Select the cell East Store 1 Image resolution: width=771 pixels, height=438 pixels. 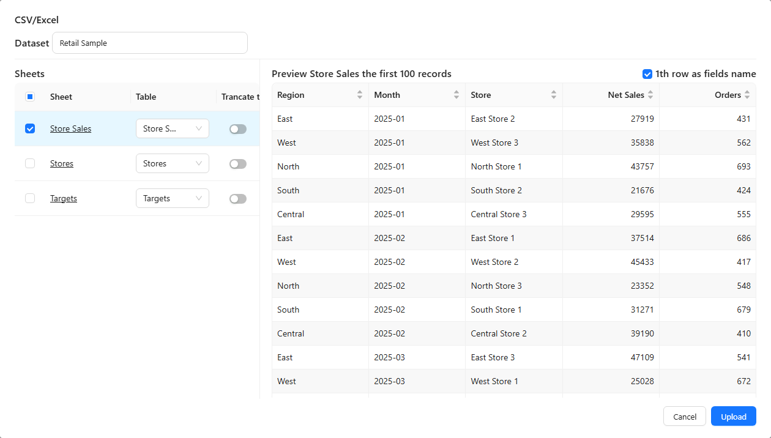tap(514, 238)
